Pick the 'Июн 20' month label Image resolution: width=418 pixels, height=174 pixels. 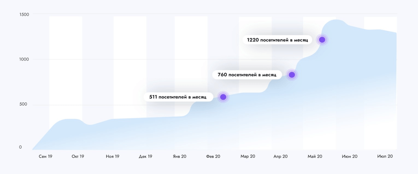pos(349,157)
